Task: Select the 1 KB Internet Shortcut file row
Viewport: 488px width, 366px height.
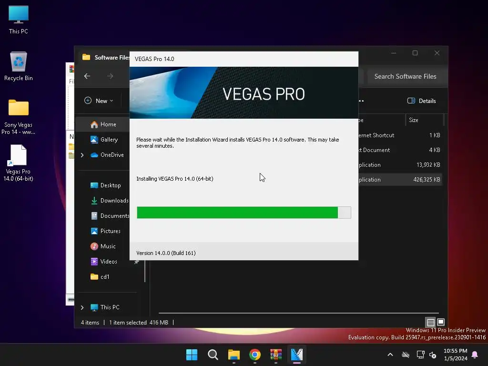Action: point(400,135)
